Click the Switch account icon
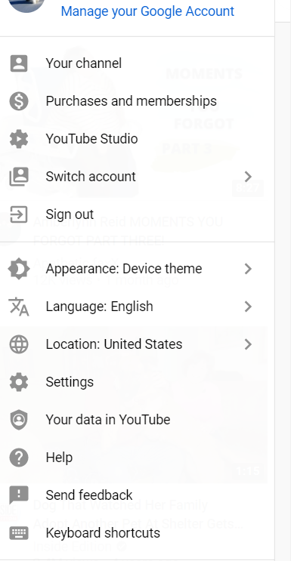This screenshot has width=291, height=561. (19, 177)
